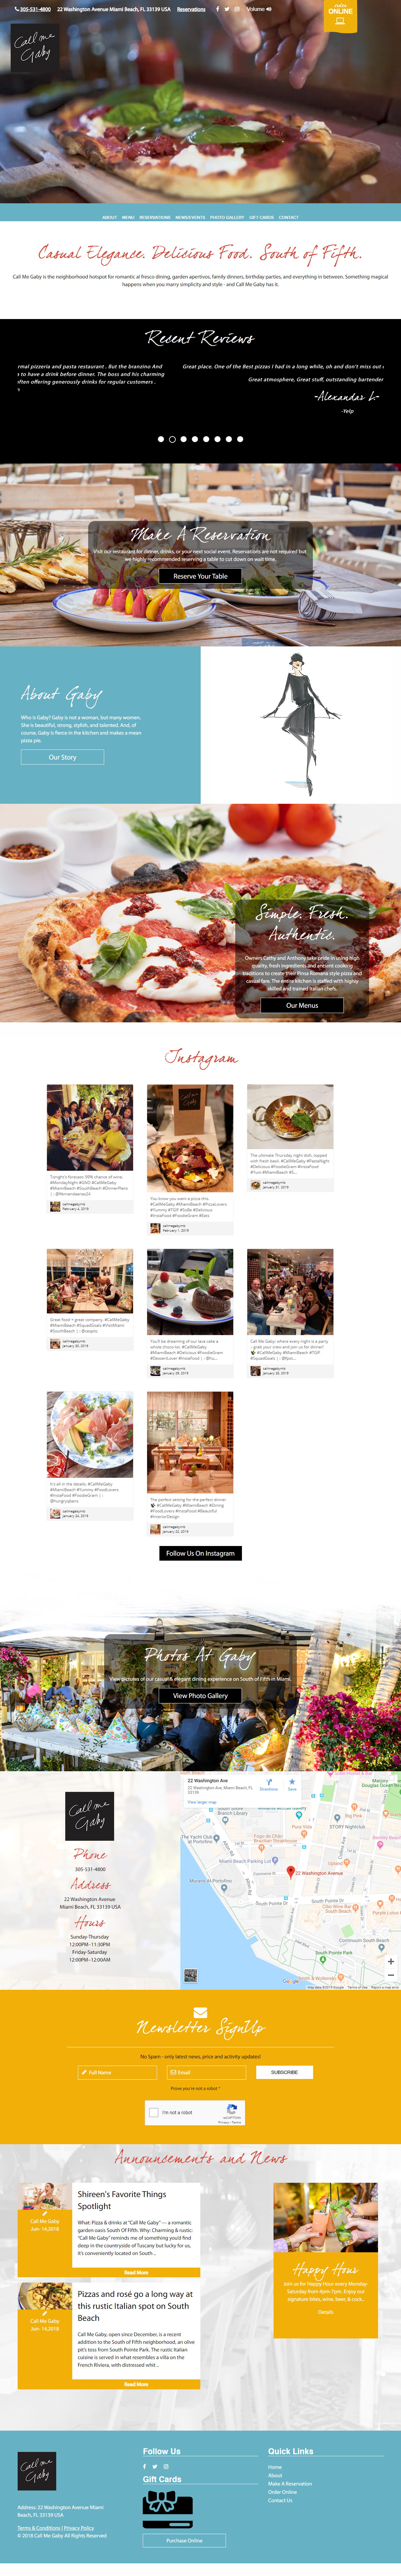Screen dimensions: 401x2576
Task: Open the Facebook icon in top header
Action: (217, 9)
